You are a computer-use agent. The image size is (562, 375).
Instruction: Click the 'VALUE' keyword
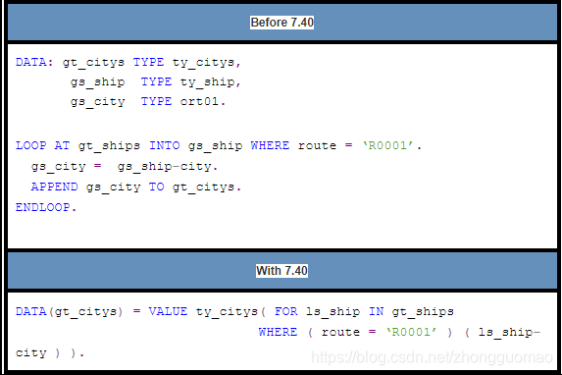tap(168, 311)
